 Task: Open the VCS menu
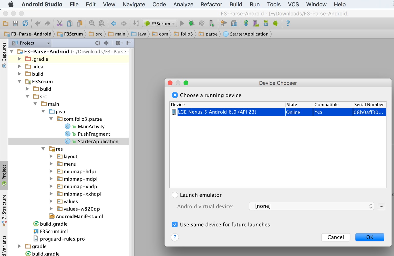[x=293, y=4]
